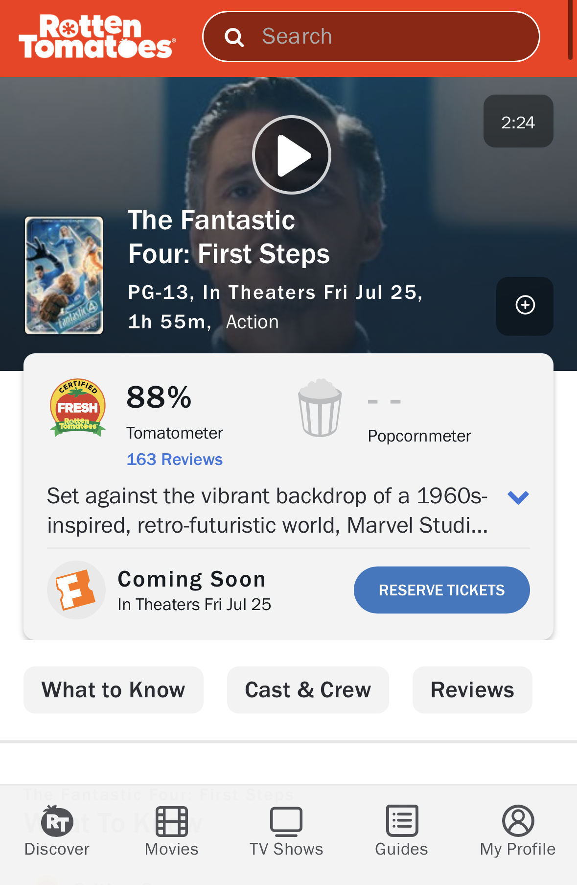Screen dimensions: 577x885
Task: Jump to What to Know section
Action: 113,690
